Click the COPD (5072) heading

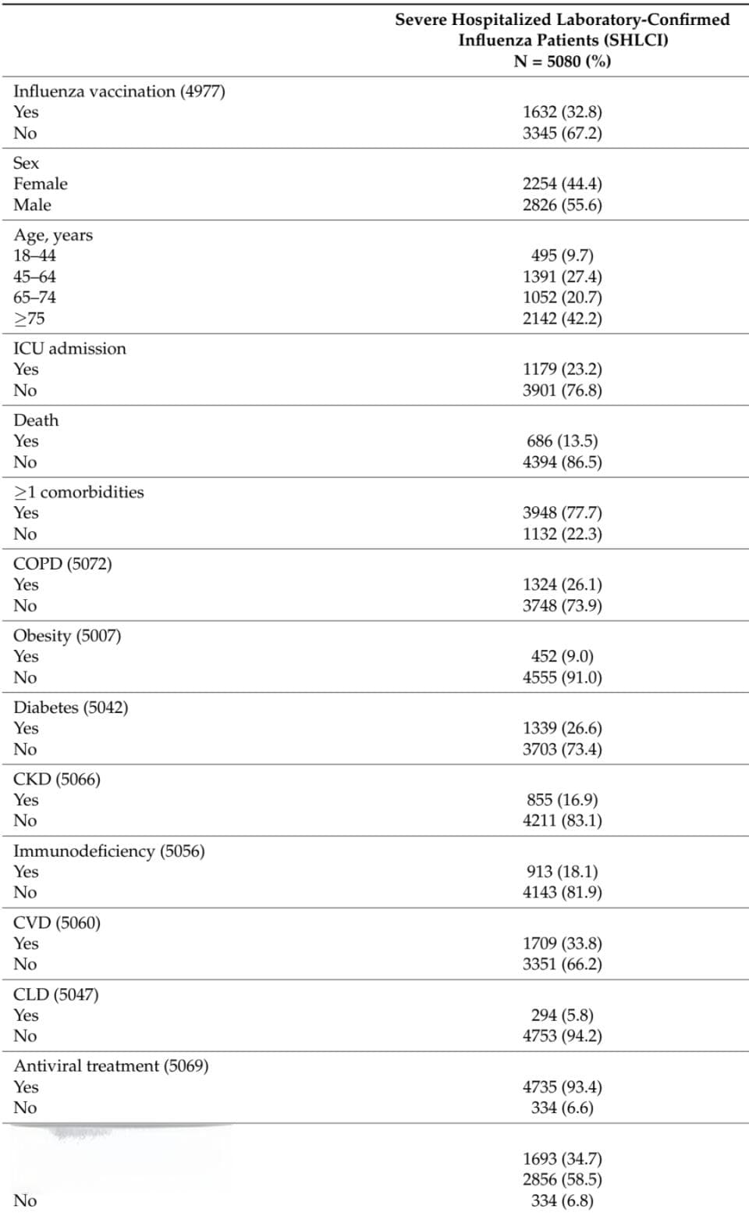[62, 564]
